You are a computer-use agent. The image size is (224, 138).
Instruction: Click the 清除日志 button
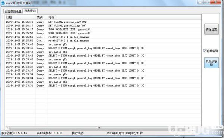click(x=211, y=29)
